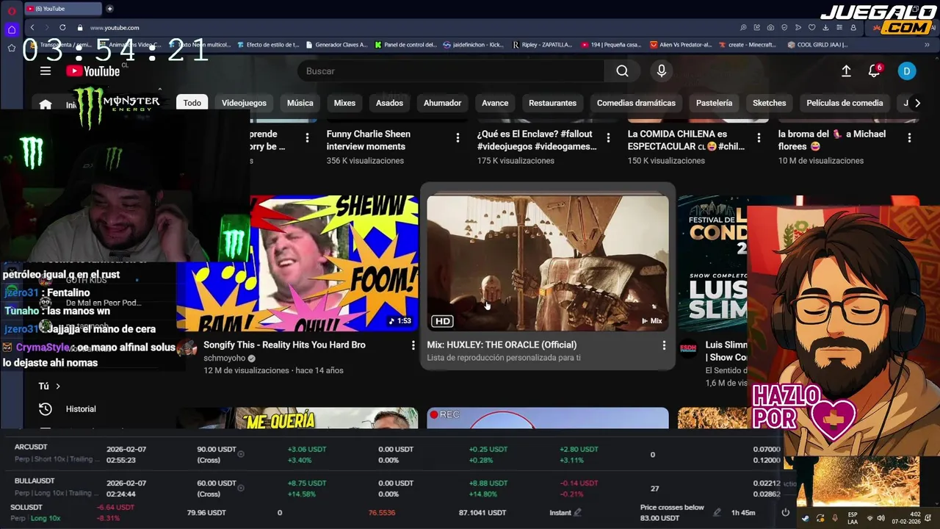The width and height of the screenshot is (940, 529).
Task: Open options menu for La COMIDA CHILENA video
Action: [759, 138]
